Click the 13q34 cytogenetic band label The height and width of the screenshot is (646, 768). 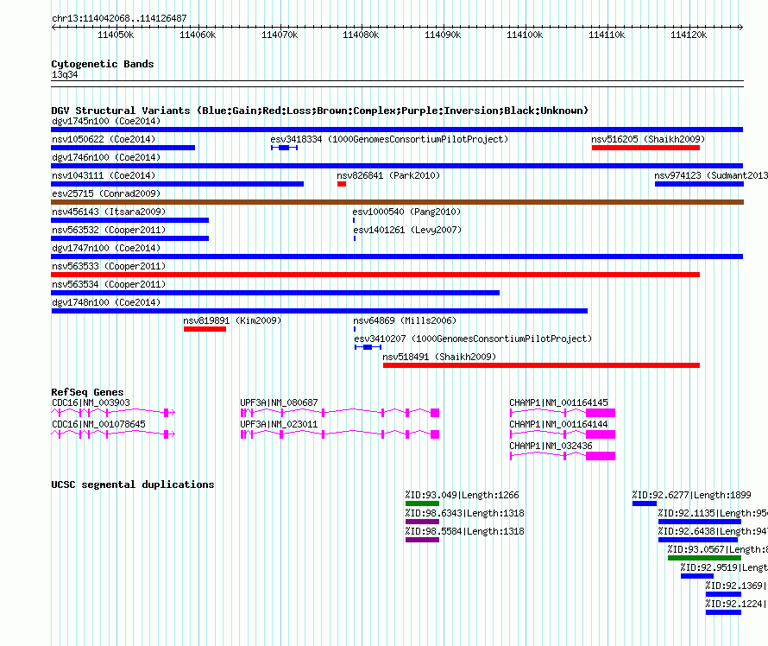pyautogui.click(x=65, y=74)
